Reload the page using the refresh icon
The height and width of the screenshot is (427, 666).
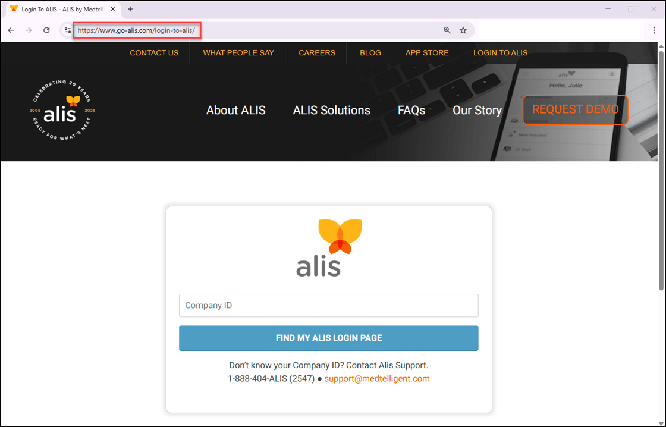coord(46,30)
